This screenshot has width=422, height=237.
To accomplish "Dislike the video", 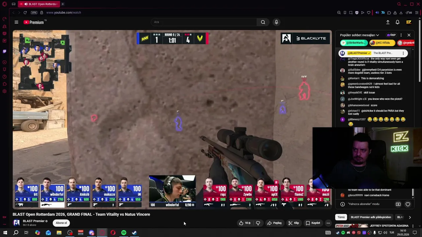I will [x=258, y=223].
